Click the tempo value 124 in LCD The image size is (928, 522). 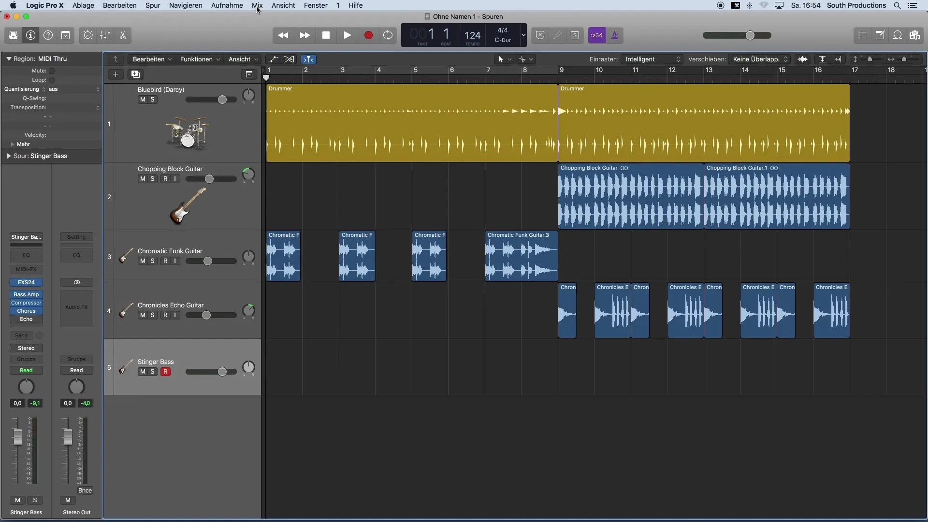(x=472, y=35)
